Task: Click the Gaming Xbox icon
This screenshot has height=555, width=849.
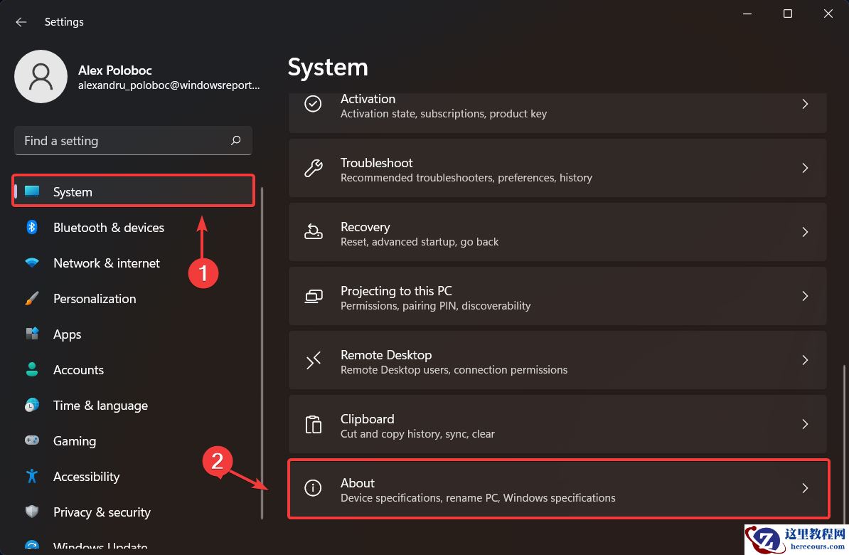Action: 32,440
